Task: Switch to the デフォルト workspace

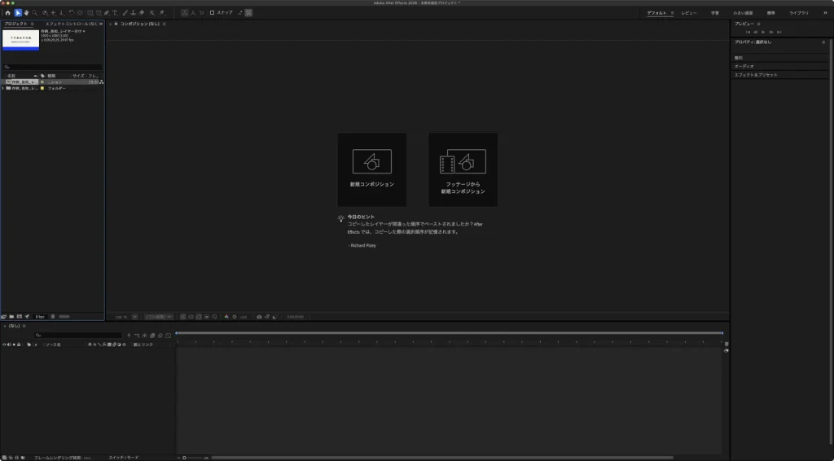Action: click(x=656, y=13)
